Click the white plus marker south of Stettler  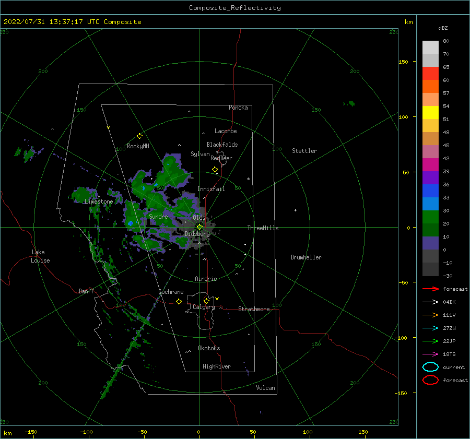(x=295, y=210)
